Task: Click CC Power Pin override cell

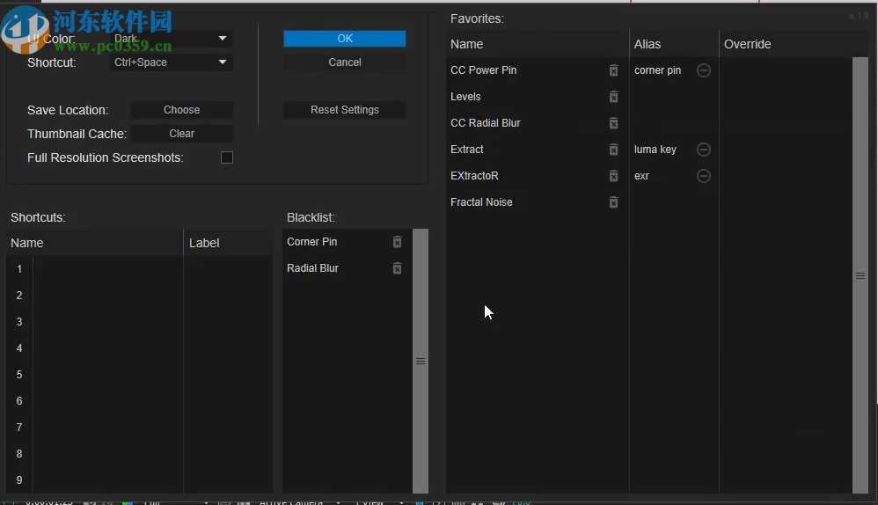Action: pyautogui.click(x=786, y=70)
